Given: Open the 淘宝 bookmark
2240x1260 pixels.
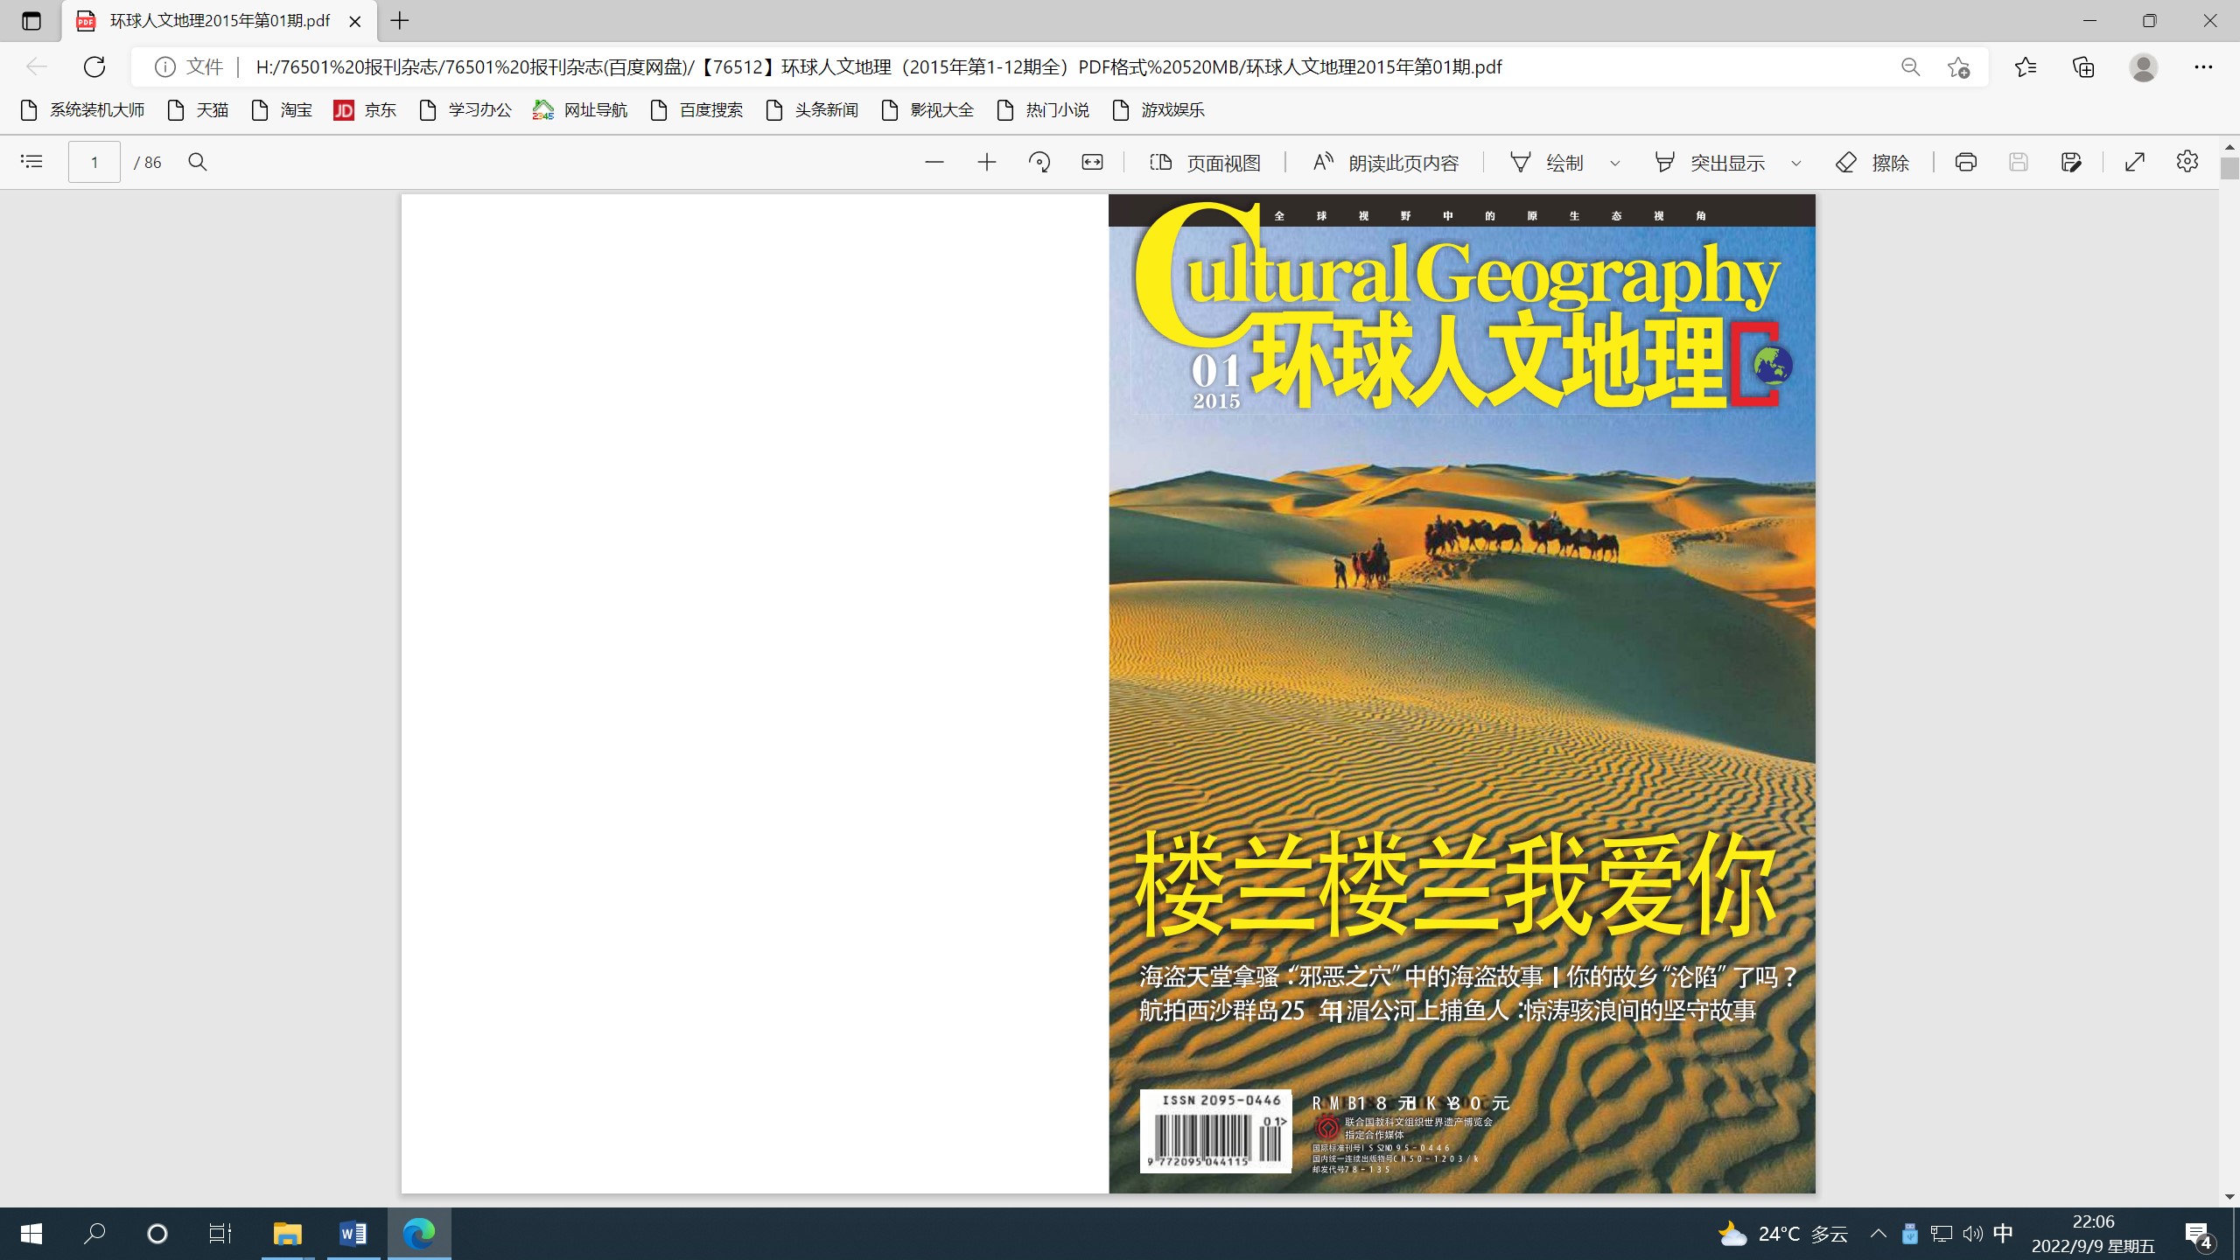Looking at the screenshot, I should click(x=282, y=110).
